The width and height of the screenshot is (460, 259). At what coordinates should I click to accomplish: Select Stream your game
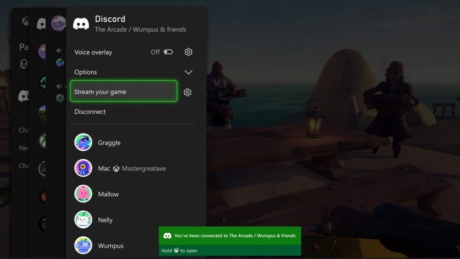pyautogui.click(x=124, y=92)
